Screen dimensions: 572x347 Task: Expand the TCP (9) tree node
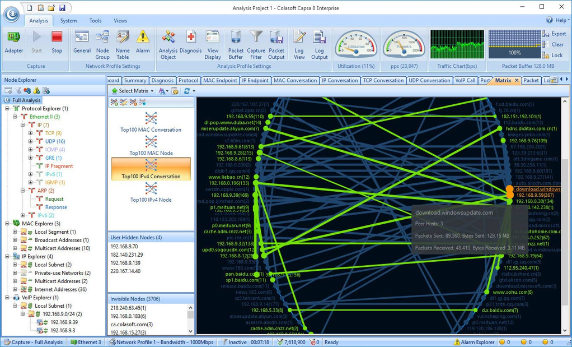tap(31, 133)
